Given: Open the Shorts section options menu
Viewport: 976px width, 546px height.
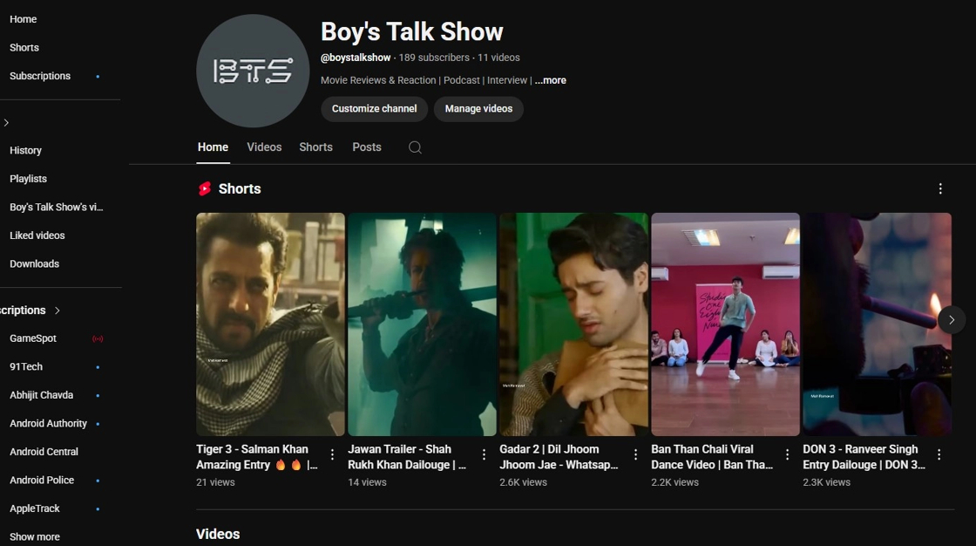Looking at the screenshot, I should (x=940, y=189).
